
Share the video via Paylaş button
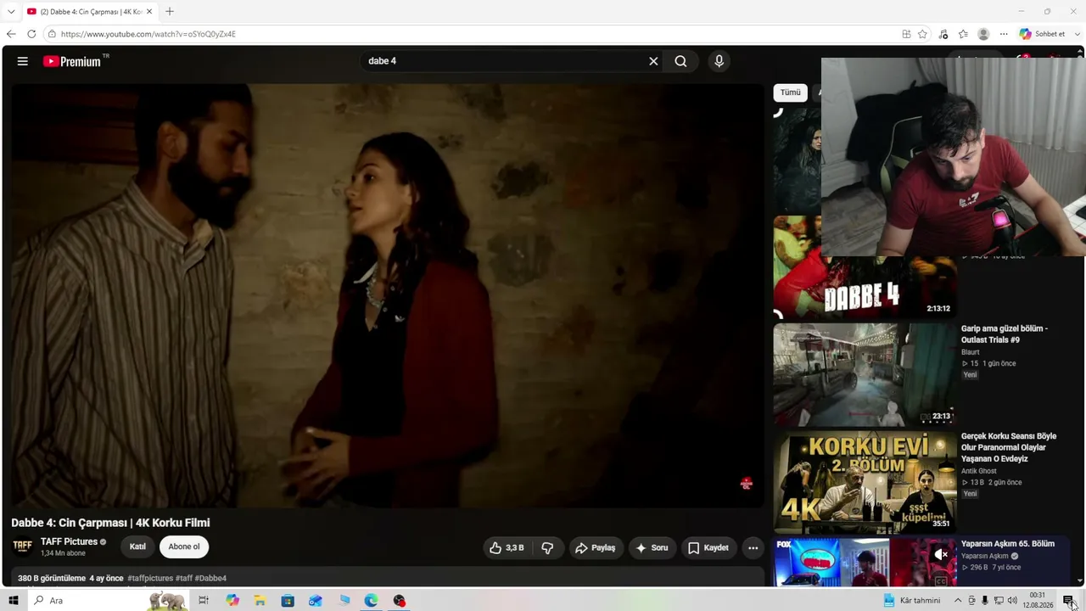coord(596,548)
